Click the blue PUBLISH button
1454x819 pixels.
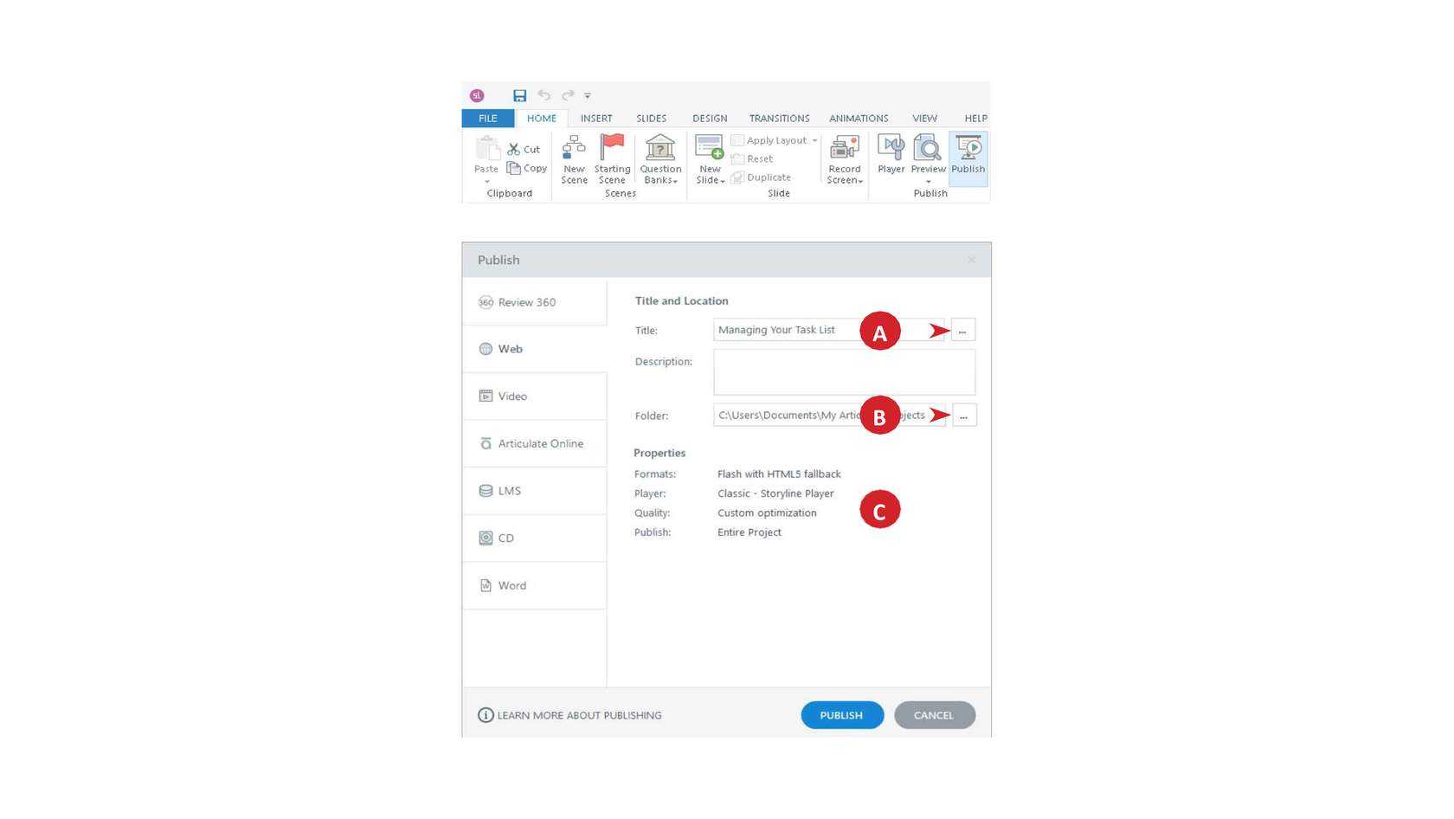pos(842,715)
